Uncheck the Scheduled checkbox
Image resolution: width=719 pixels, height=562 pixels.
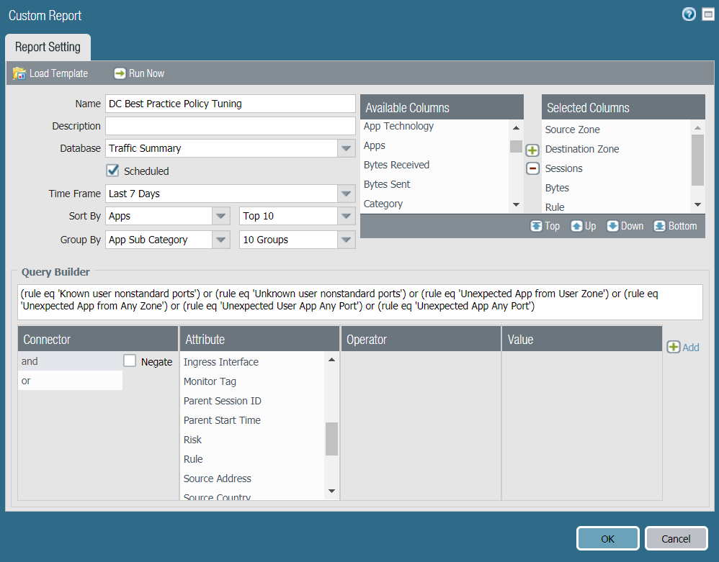[112, 171]
